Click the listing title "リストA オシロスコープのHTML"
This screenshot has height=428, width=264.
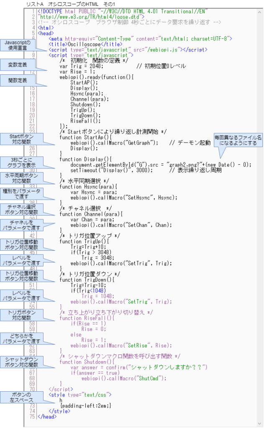tap(67, 3)
